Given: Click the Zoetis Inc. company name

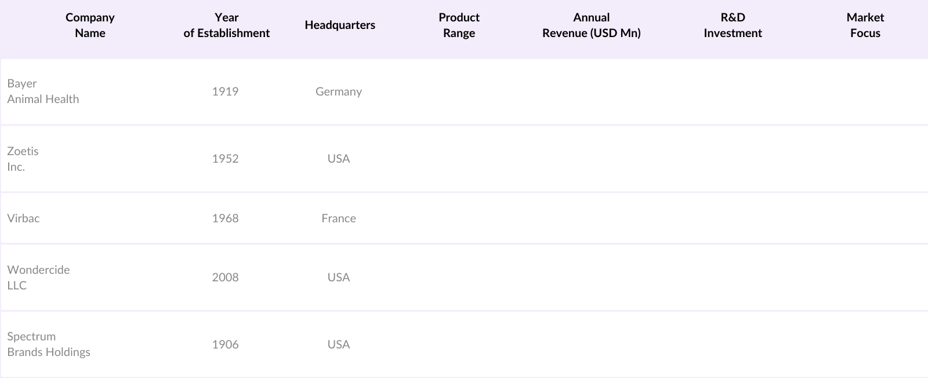Looking at the screenshot, I should pyautogui.click(x=23, y=159).
